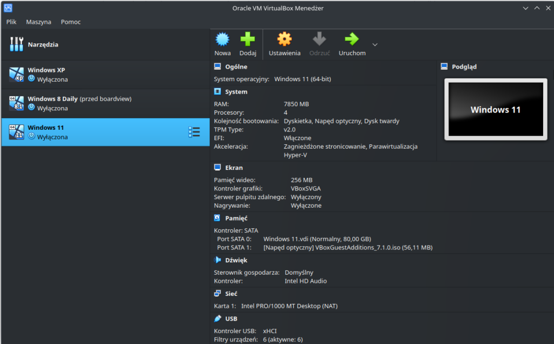Click the Nagrywanie value Wyłączone
The width and height of the screenshot is (554, 344).
pyautogui.click(x=306, y=206)
